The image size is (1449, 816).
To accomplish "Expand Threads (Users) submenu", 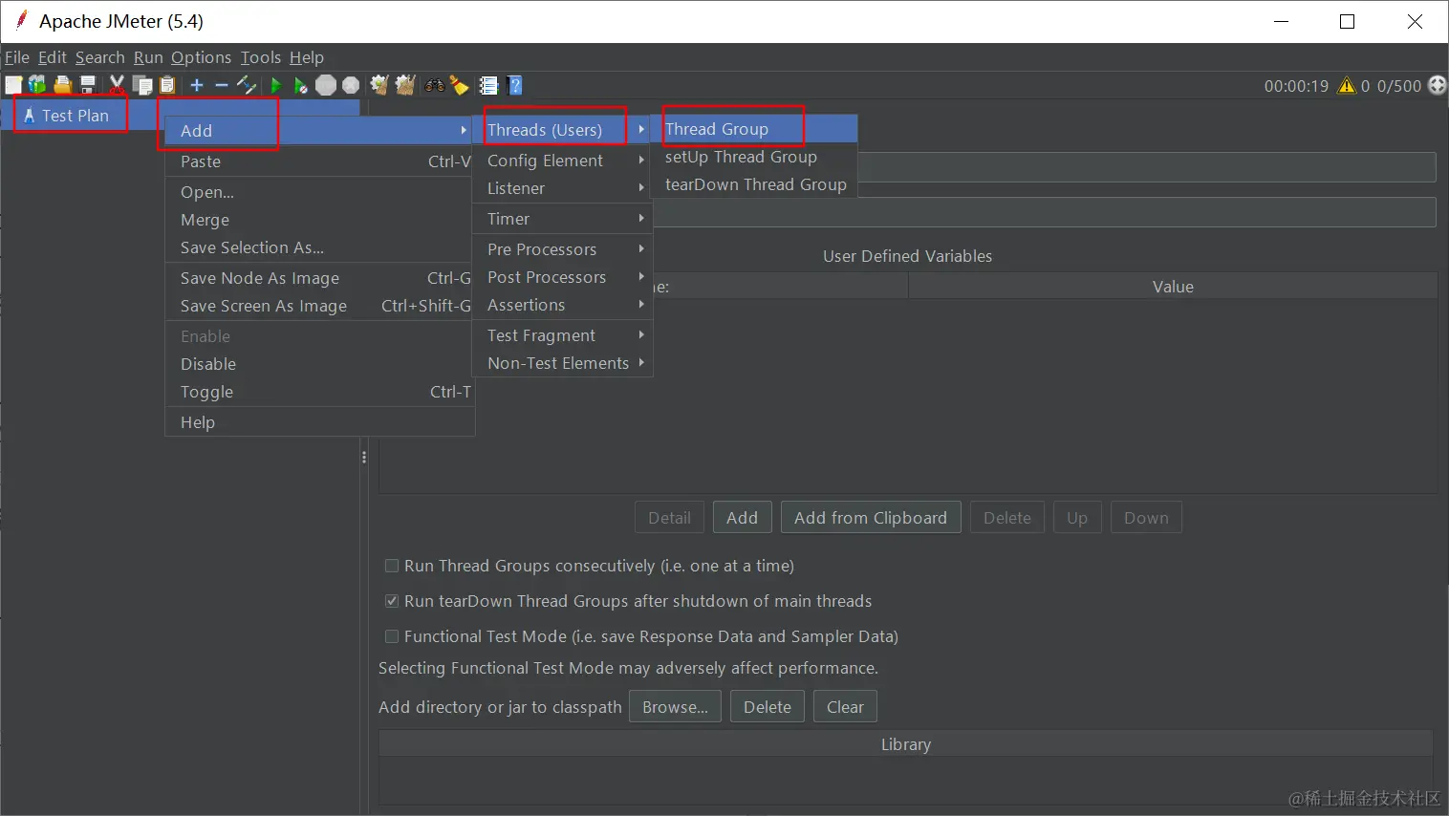I will tap(562, 130).
